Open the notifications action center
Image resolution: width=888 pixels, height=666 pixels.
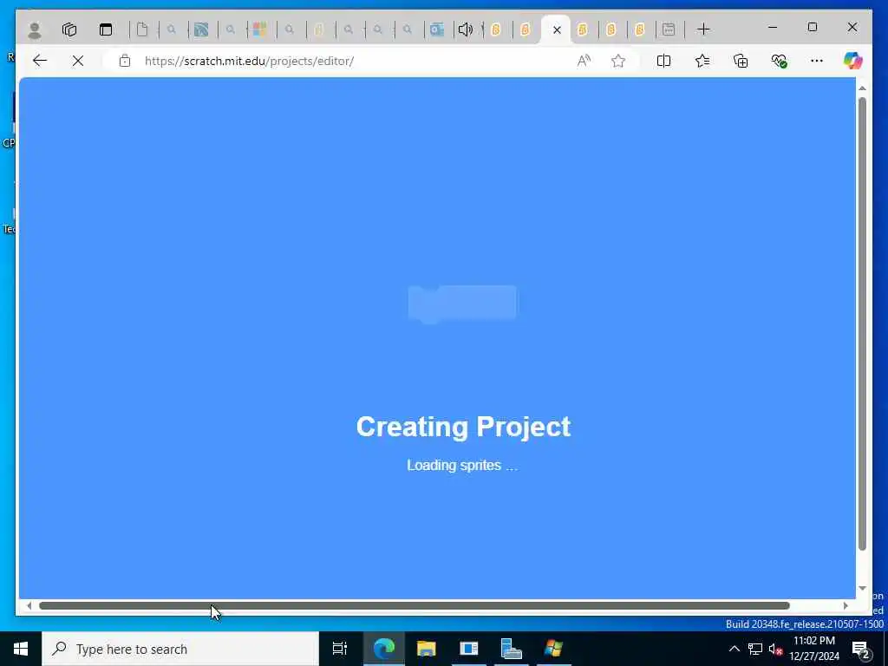pos(861,649)
